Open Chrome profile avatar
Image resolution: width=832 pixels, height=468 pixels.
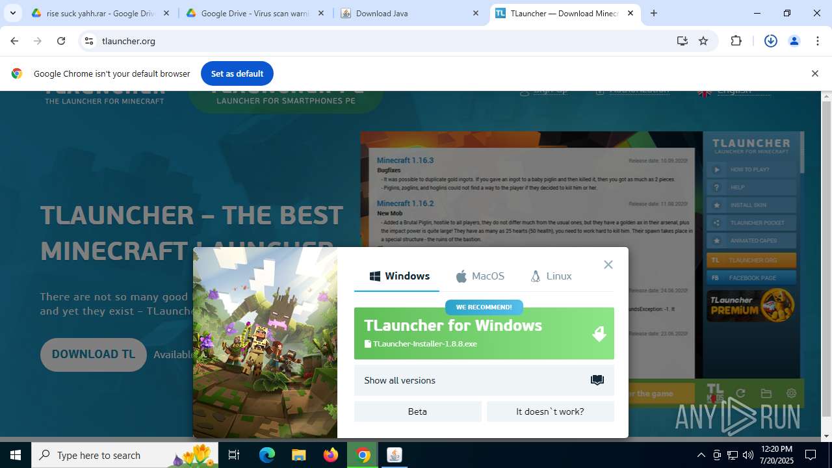[794, 41]
